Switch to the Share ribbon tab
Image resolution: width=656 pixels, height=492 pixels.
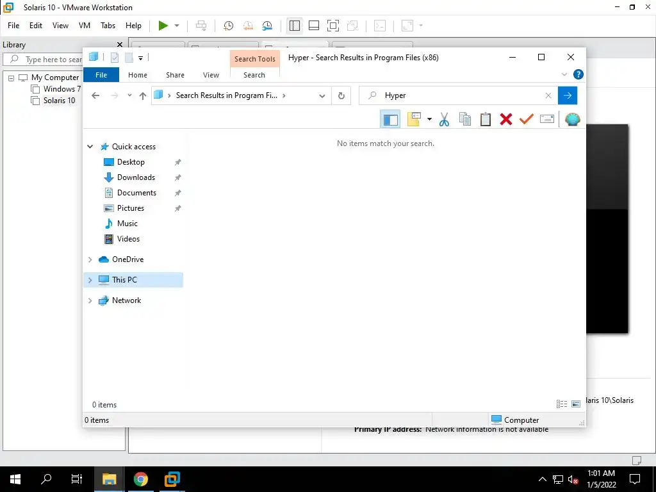pyautogui.click(x=175, y=75)
